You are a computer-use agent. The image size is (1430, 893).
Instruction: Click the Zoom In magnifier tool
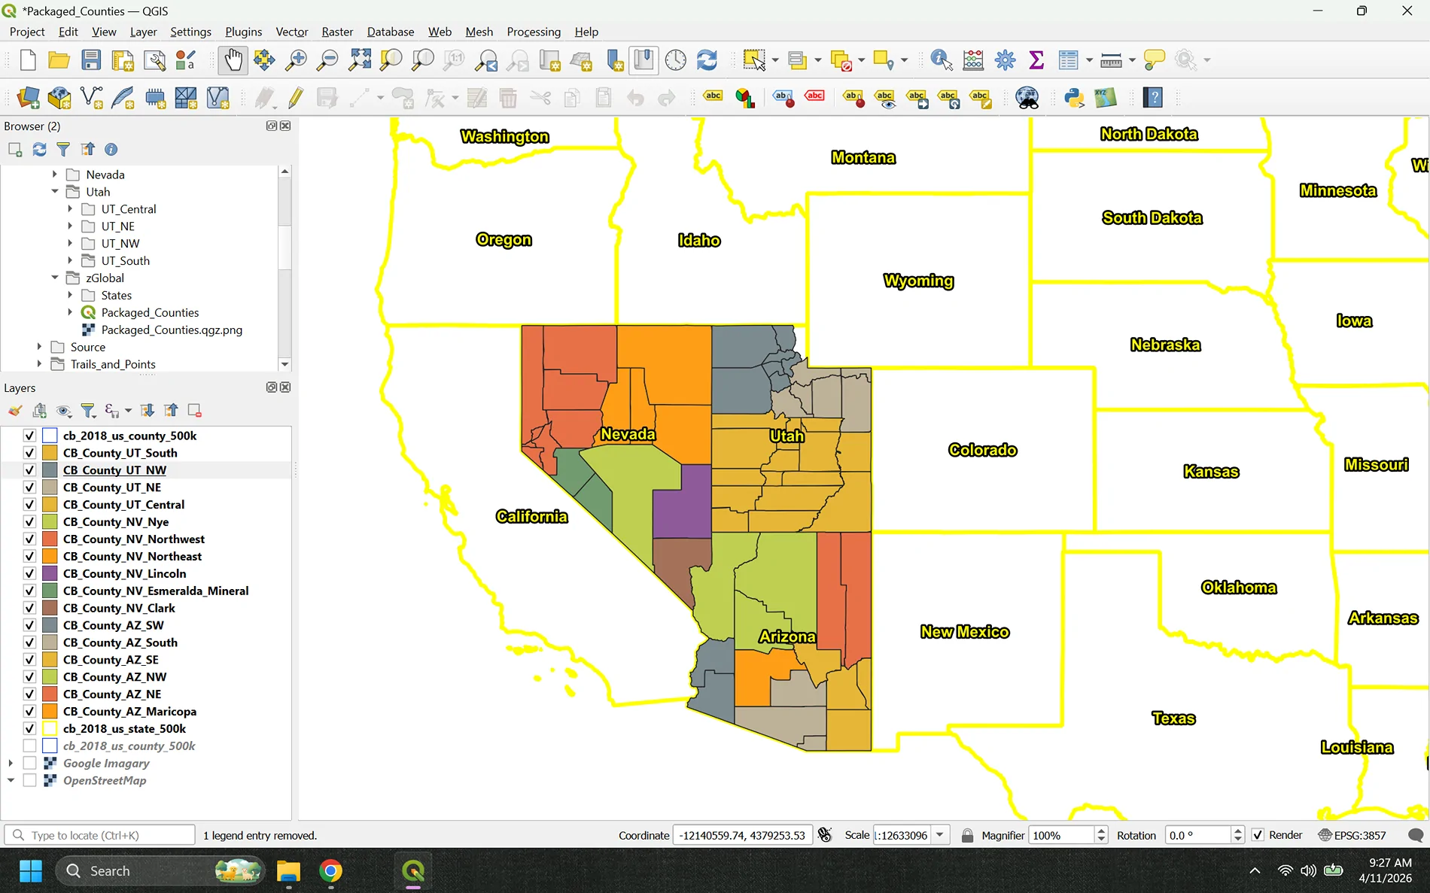tap(296, 60)
